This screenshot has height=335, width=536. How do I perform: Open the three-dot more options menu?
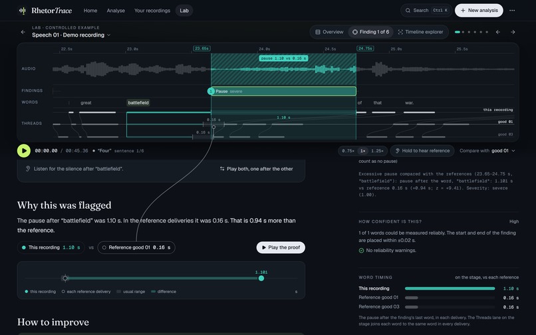click(512, 11)
